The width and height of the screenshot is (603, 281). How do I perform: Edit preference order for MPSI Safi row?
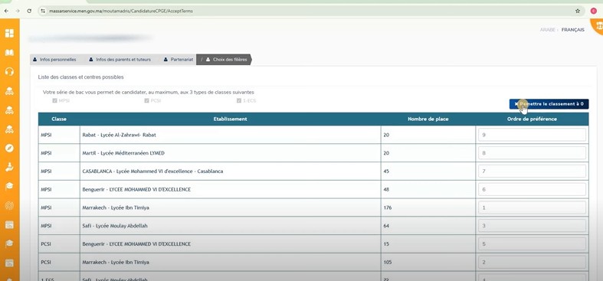(x=532, y=226)
